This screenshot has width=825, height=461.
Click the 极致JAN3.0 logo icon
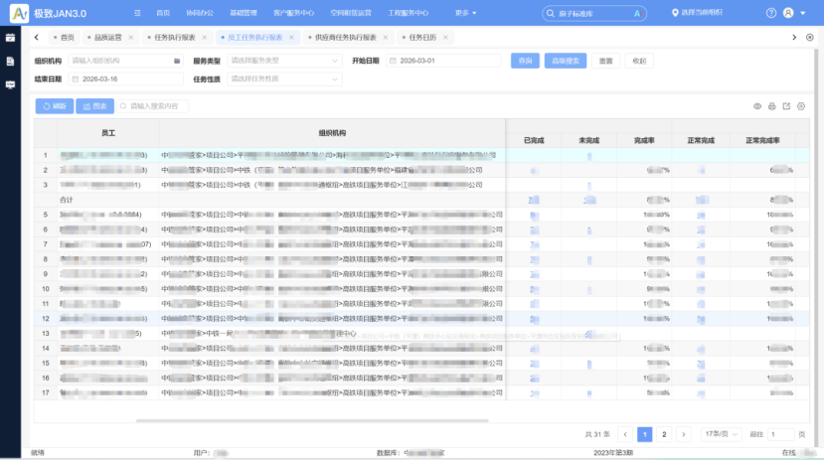coord(20,13)
